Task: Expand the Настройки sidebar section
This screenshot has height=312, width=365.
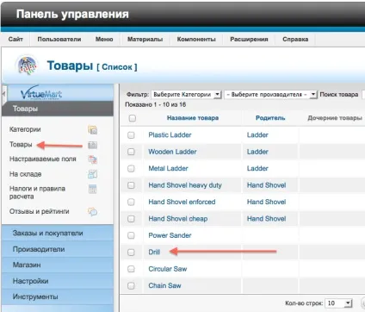Action: pyautogui.click(x=58, y=281)
